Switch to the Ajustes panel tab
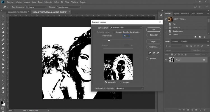Screen dimensions: 210x112 click(x=177, y=14)
